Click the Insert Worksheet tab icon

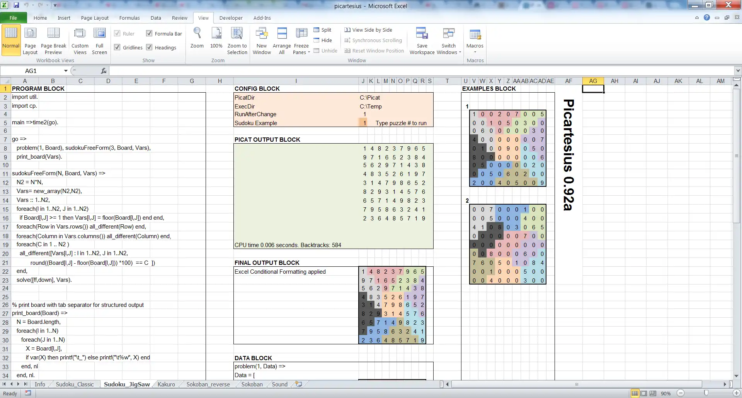coord(299,384)
